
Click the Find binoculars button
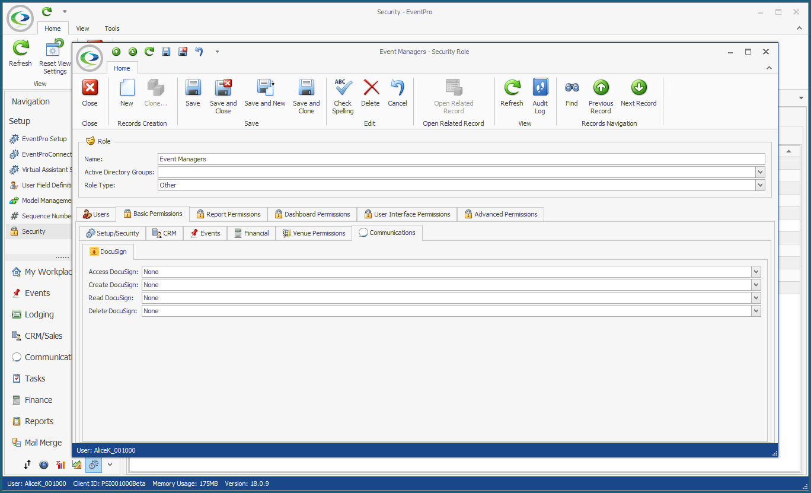(x=571, y=94)
